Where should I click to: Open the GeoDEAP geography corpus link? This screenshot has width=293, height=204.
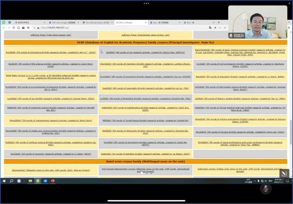[x=145, y=88]
